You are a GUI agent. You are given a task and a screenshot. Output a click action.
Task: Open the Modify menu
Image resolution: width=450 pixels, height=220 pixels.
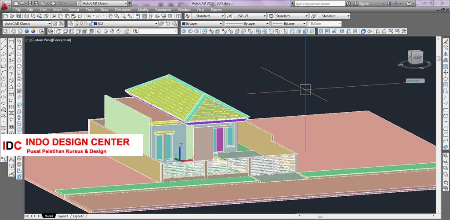pyautogui.click(x=143, y=10)
